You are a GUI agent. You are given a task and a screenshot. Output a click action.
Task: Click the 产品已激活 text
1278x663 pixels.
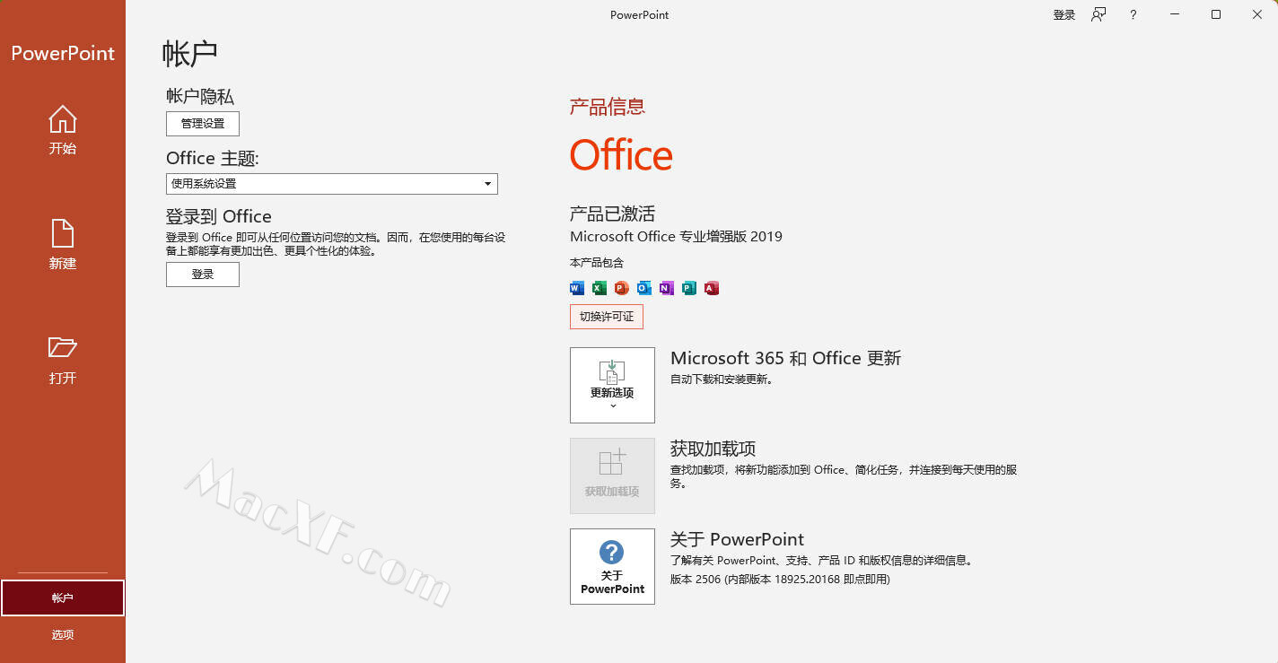click(612, 214)
